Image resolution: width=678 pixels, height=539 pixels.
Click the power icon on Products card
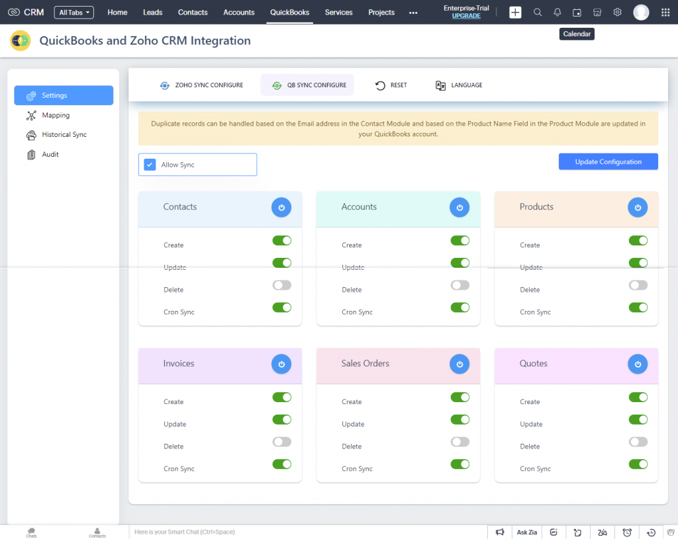point(638,207)
